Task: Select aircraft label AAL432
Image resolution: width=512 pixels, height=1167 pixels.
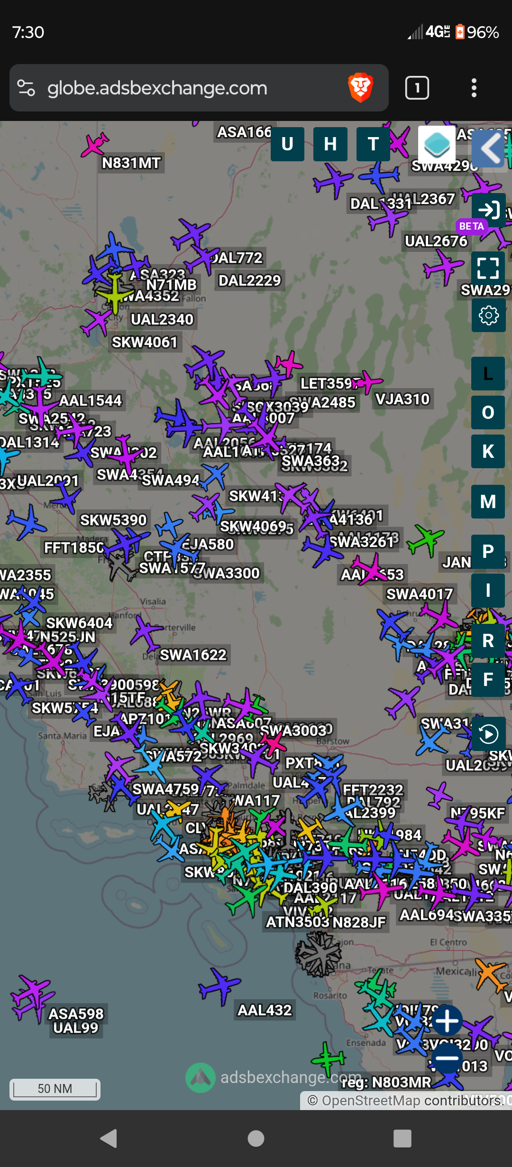Action: pyautogui.click(x=265, y=1010)
